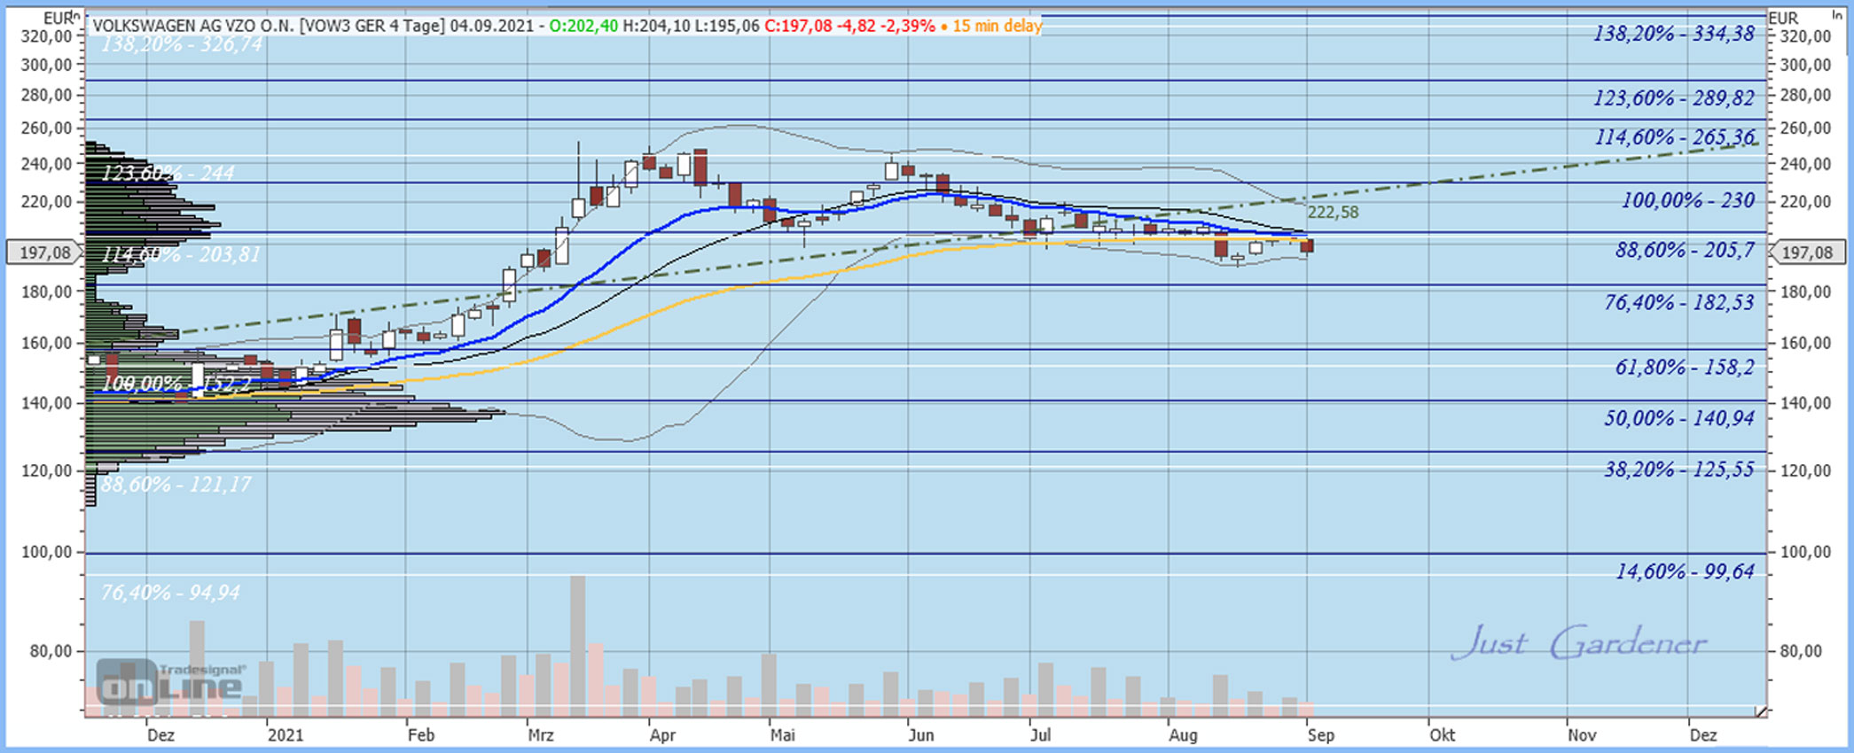Click 320,00 on the right price axis

1804,36
